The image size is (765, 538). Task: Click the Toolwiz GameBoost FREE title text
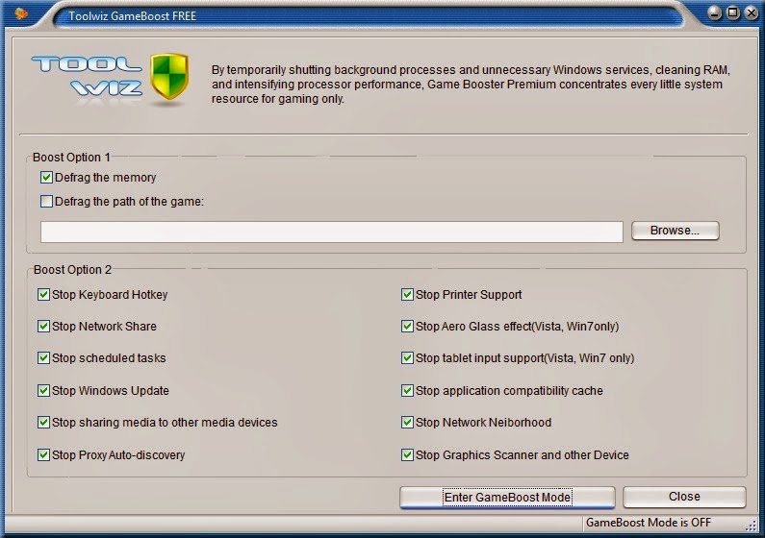tap(132, 16)
